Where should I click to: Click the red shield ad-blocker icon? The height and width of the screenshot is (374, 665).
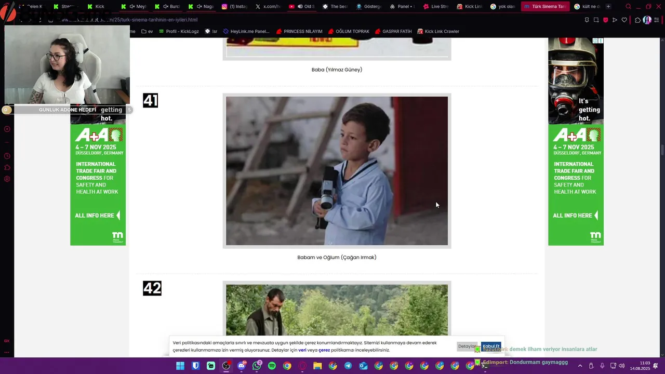(x=605, y=20)
